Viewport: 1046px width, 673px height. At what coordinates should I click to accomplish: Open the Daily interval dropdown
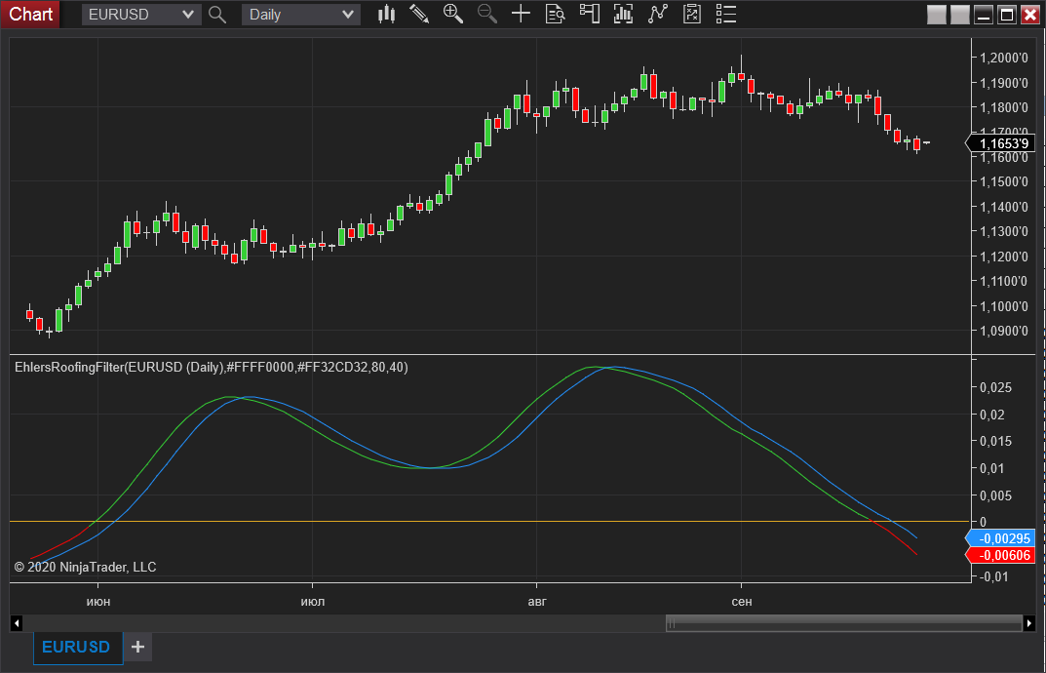click(x=299, y=14)
